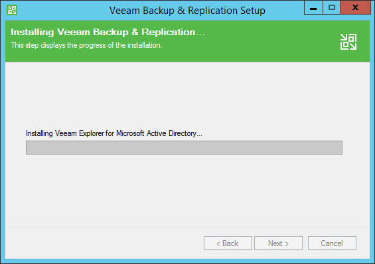The height and width of the screenshot is (264, 375).
Task: Click the 'This step displays the progress' subtitle
Action: 86,45
